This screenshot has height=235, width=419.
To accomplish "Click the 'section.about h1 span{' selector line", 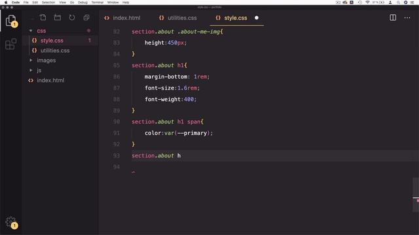I will [168, 122].
